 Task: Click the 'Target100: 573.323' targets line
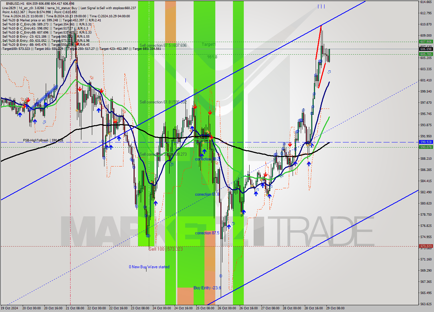(81, 48)
